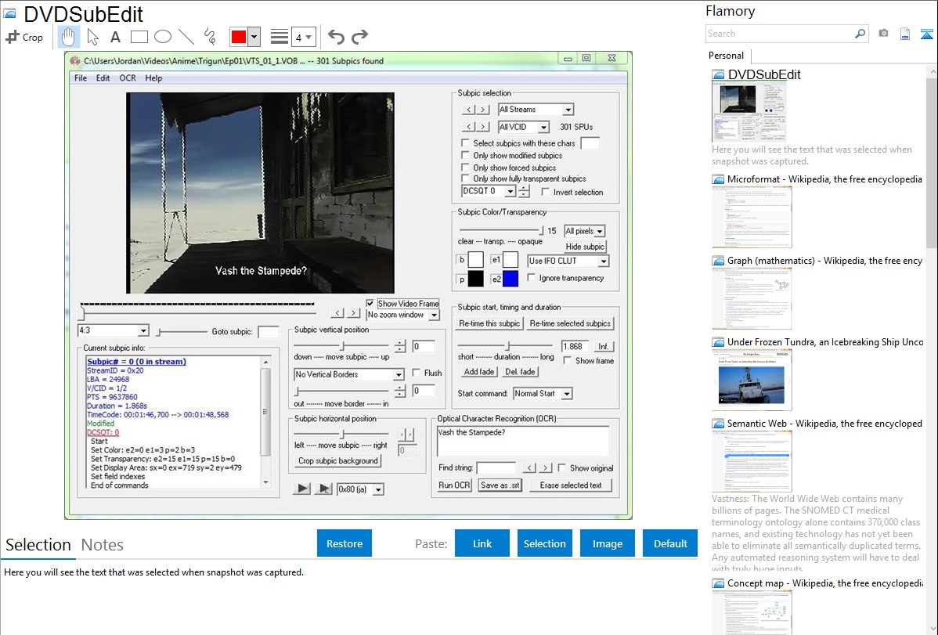This screenshot has height=635, width=938.
Task: Click the Restore button
Action: coord(345,543)
